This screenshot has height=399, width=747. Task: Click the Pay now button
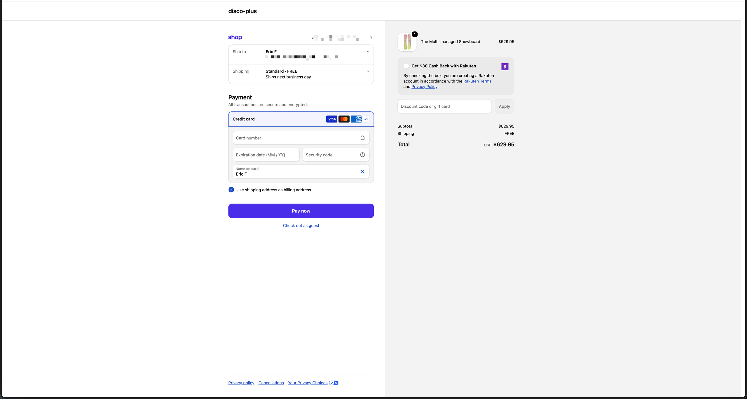[x=301, y=211]
